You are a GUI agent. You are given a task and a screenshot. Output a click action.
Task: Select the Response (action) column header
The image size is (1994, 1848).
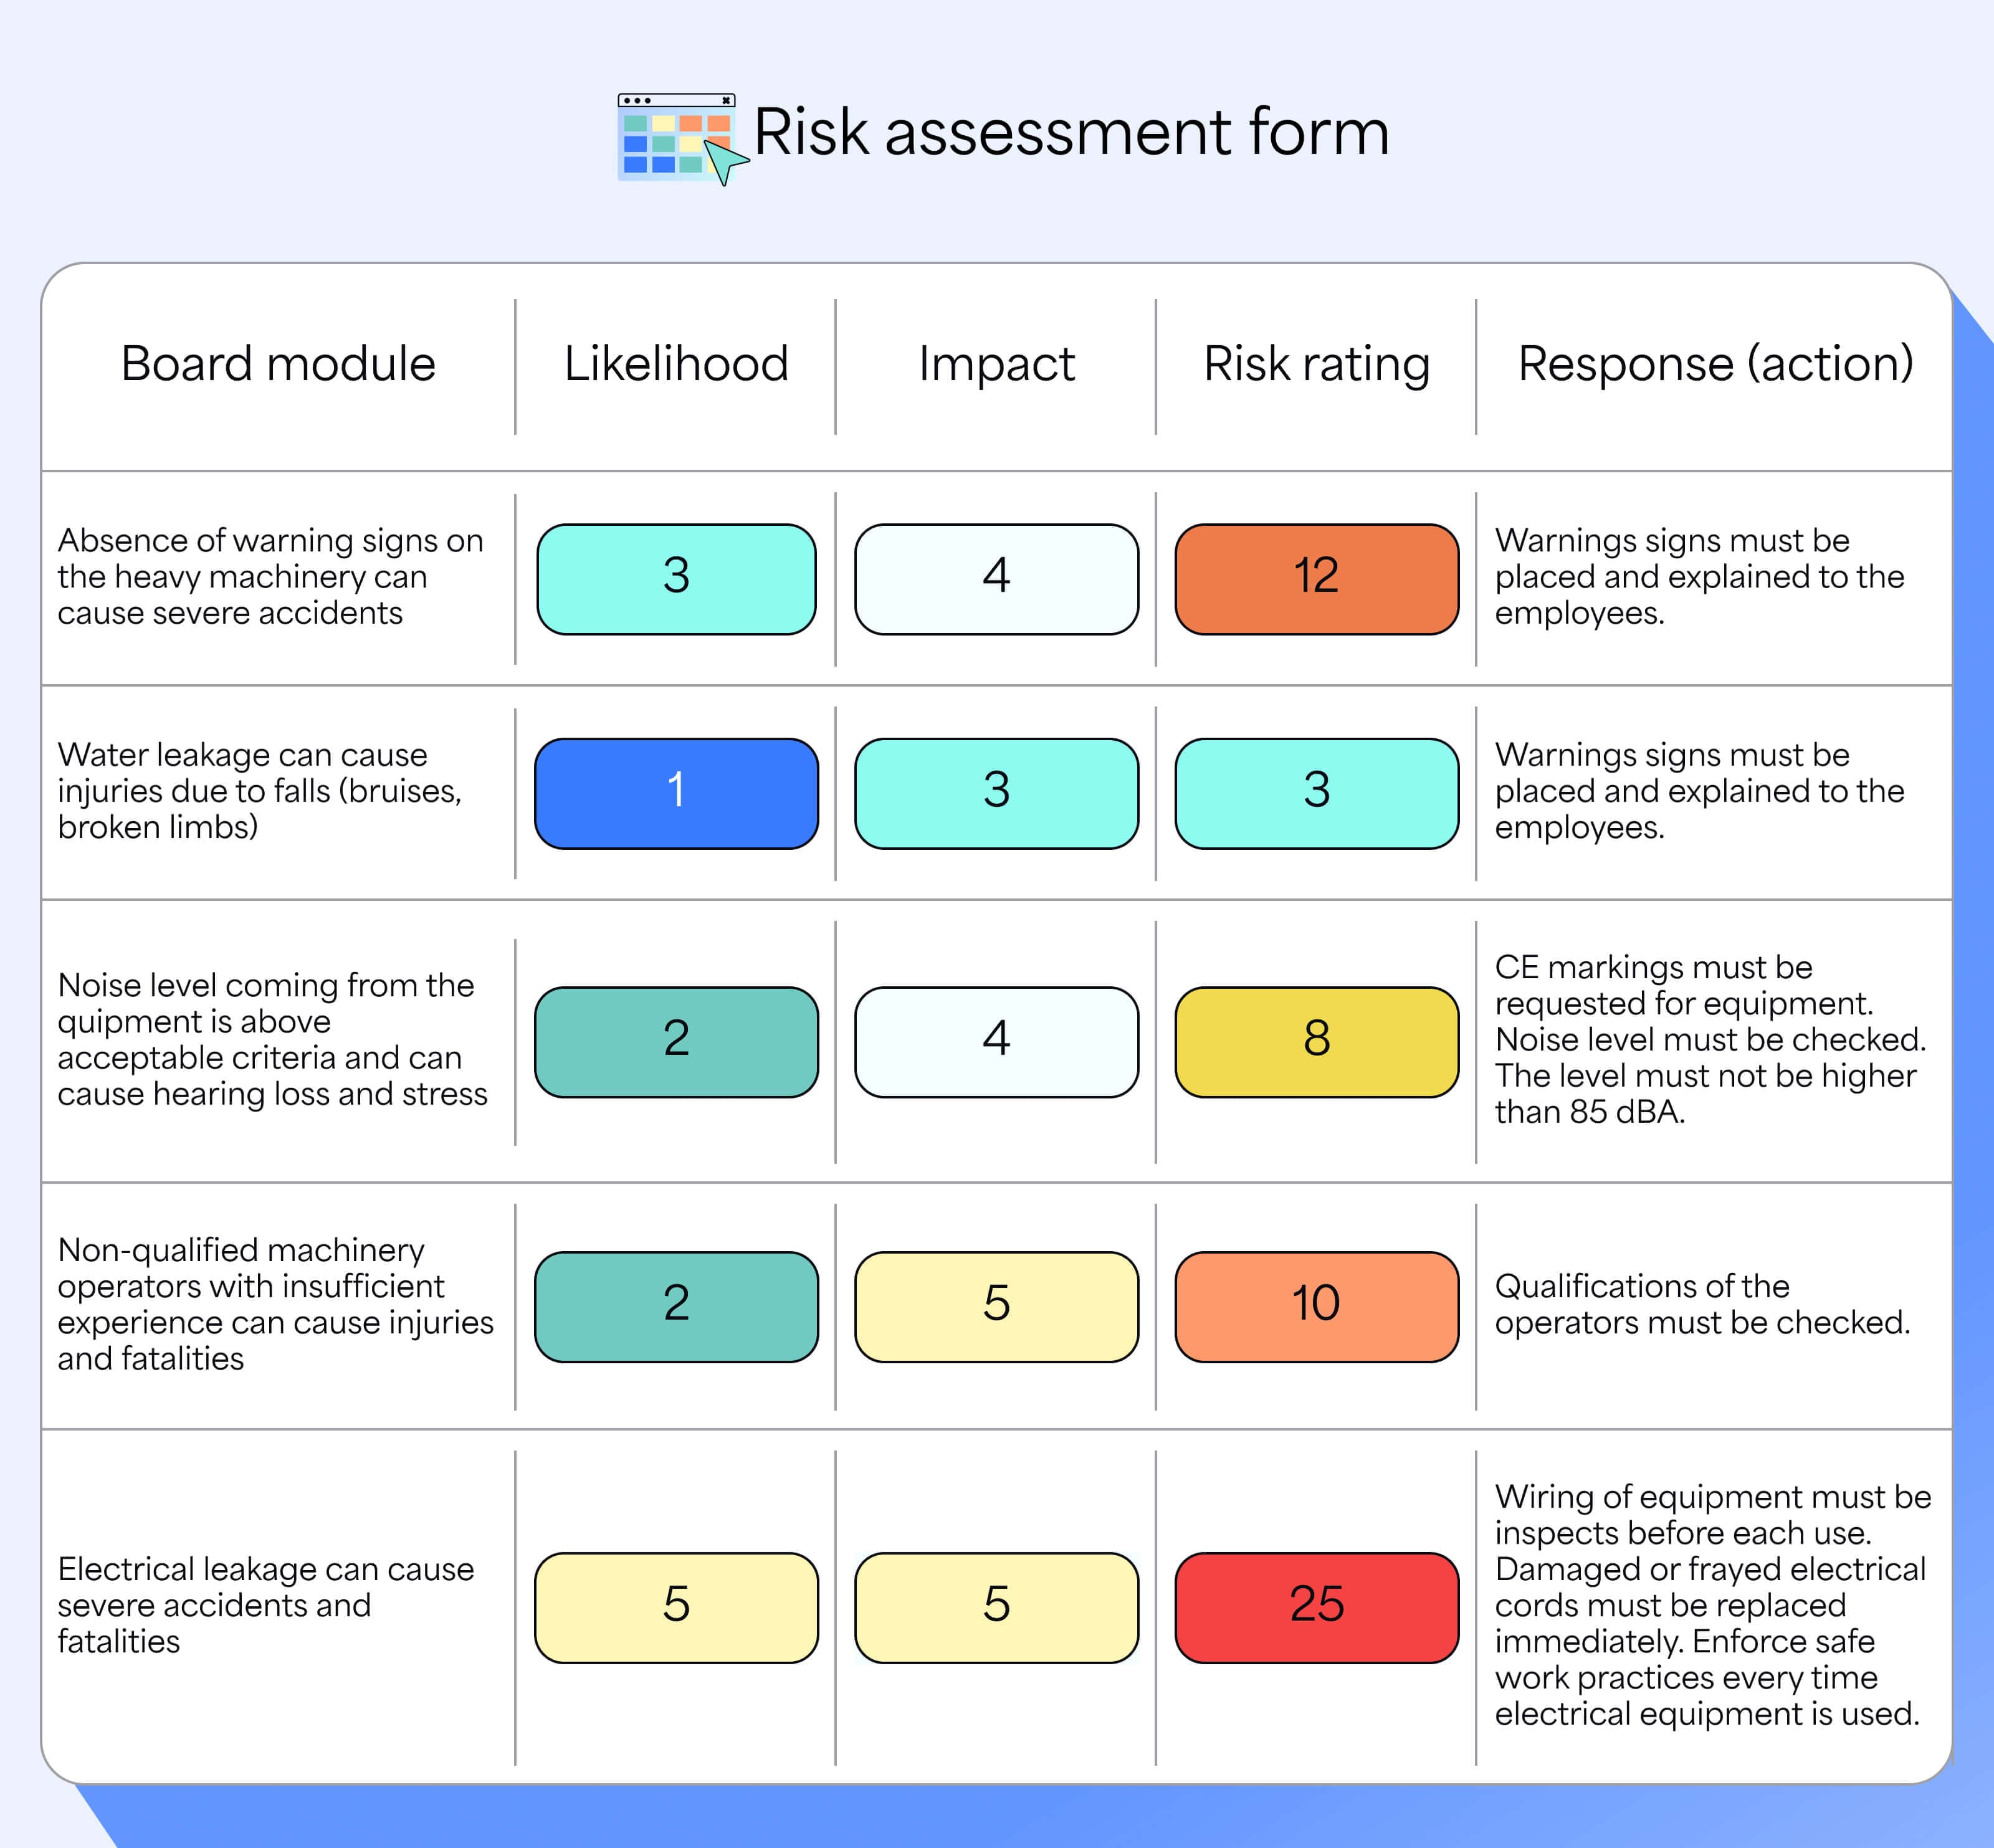click(1715, 364)
